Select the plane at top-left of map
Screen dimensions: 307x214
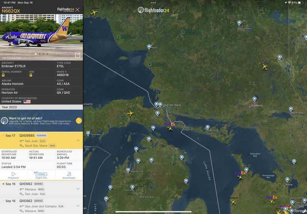pos(94,13)
